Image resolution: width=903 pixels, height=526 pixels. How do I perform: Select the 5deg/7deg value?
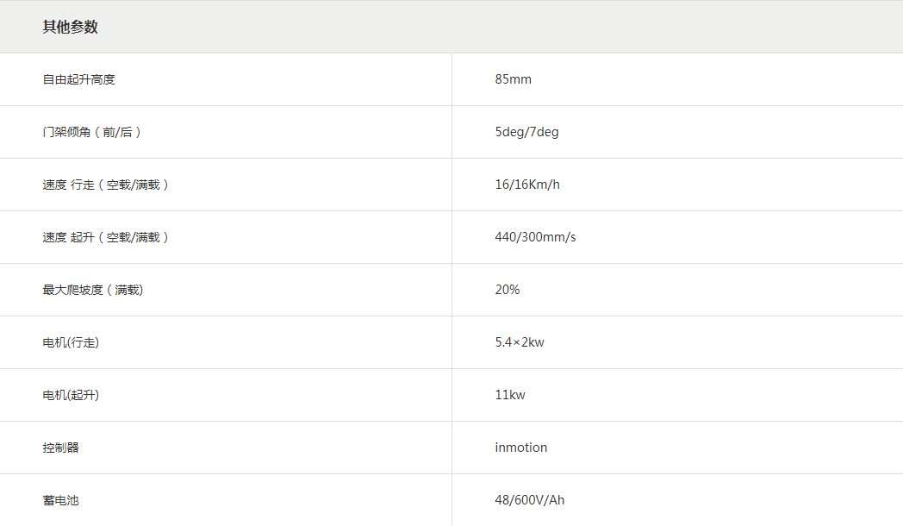pyautogui.click(x=526, y=132)
